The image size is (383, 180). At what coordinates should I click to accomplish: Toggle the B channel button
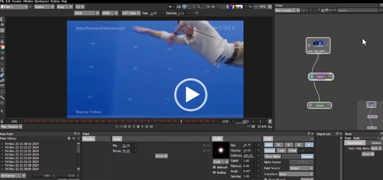click(x=298, y=145)
